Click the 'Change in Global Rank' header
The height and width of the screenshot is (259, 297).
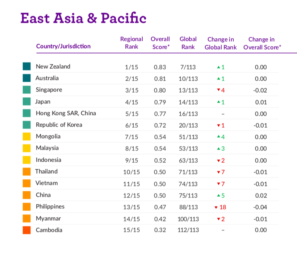221,43
